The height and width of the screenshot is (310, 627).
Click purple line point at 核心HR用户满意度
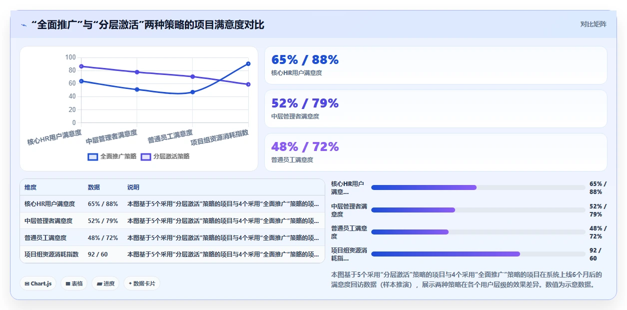click(81, 66)
